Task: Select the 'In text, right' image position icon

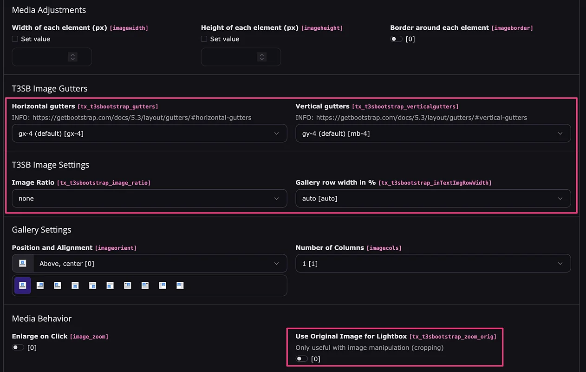Action: (128, 286)
